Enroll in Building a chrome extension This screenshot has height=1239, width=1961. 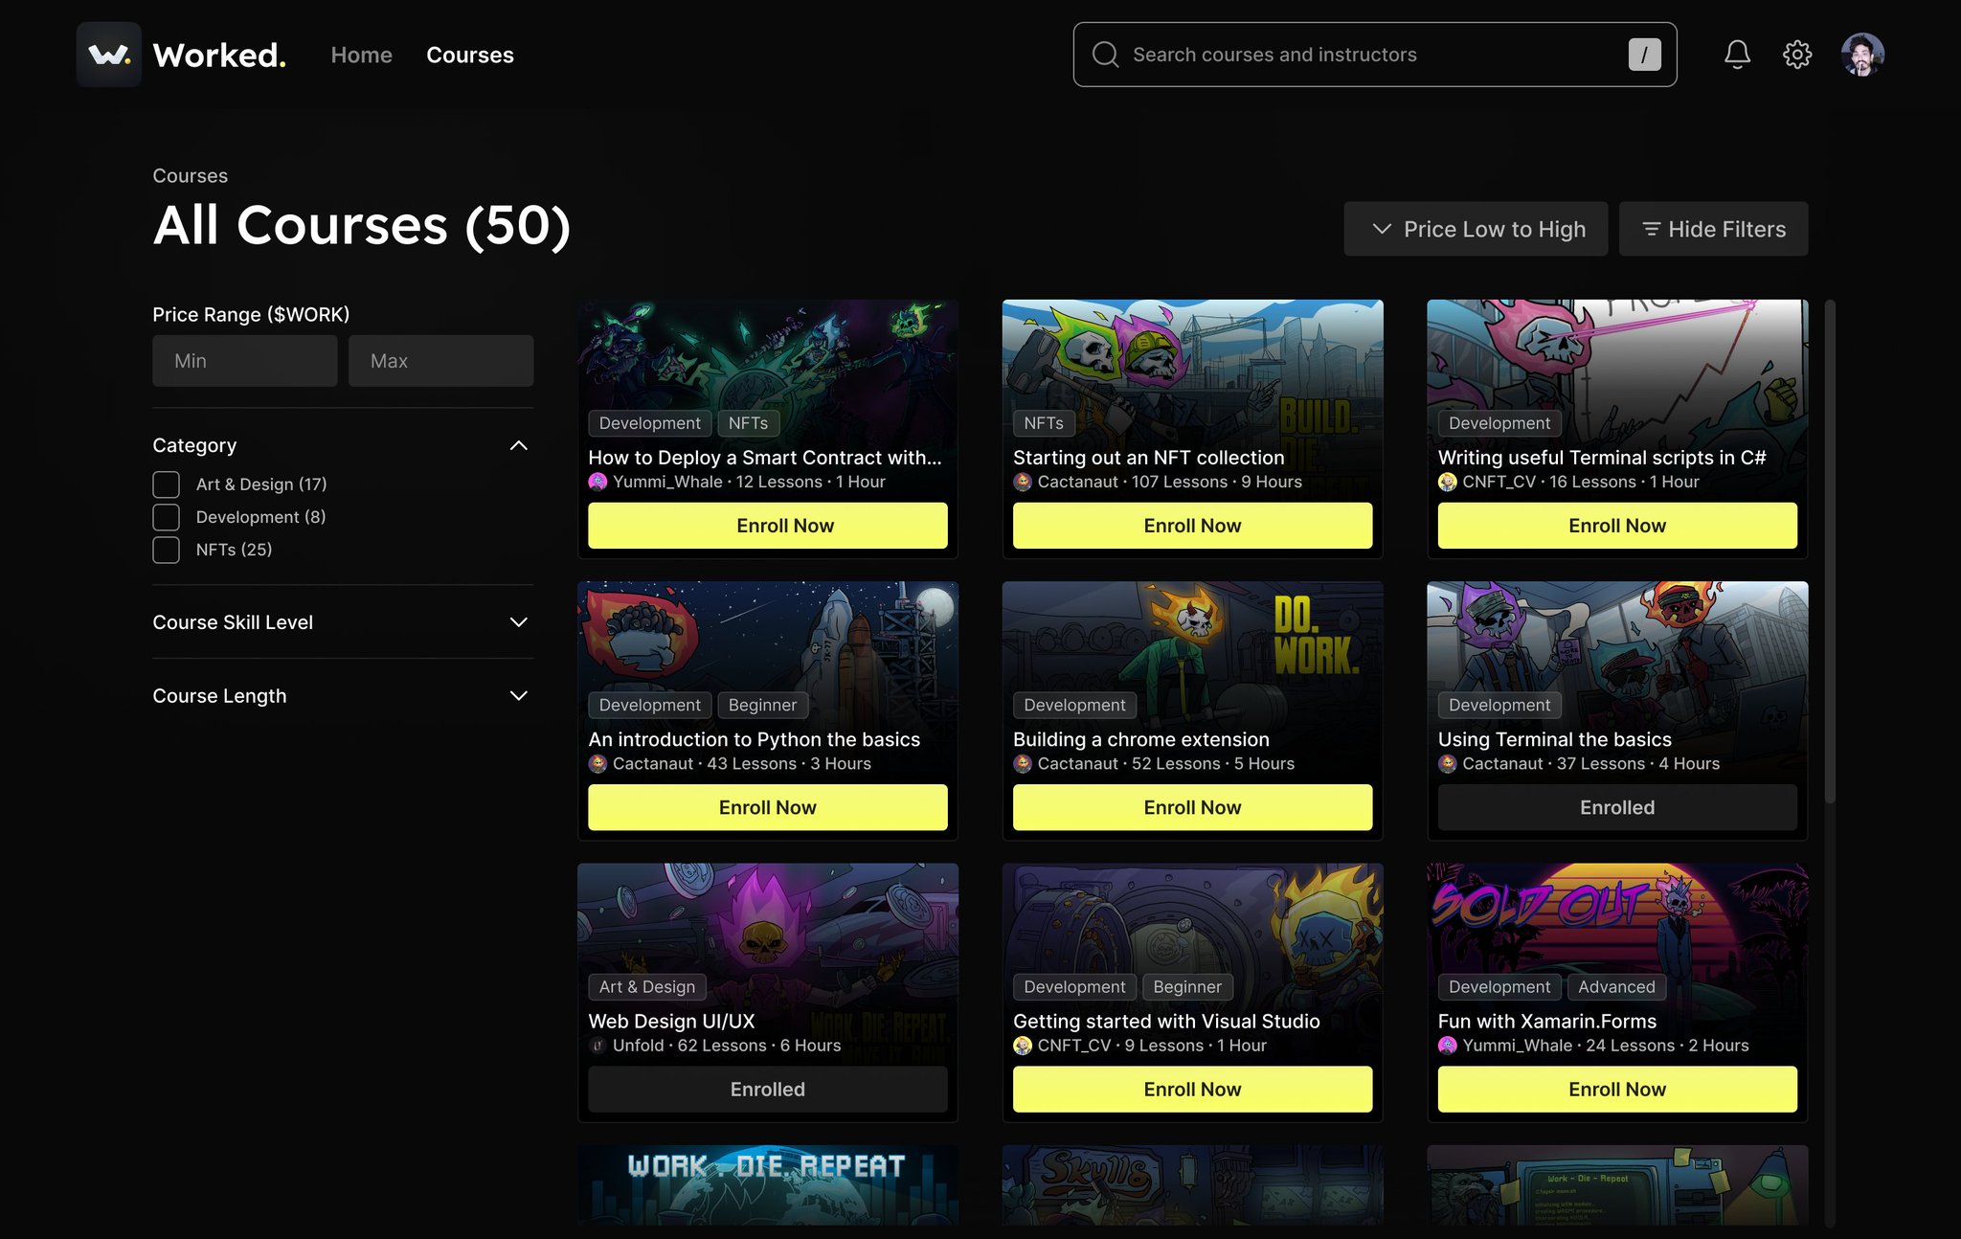click(x=1192, y=807)
